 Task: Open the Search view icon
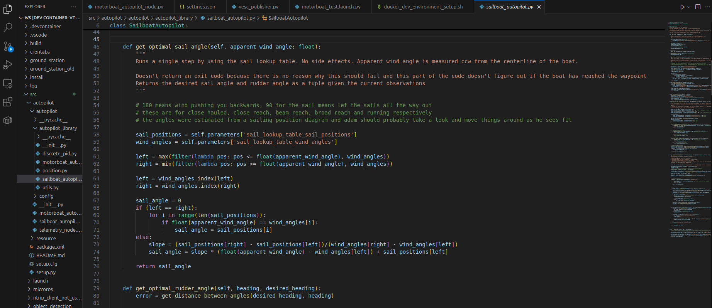point(8,28)
